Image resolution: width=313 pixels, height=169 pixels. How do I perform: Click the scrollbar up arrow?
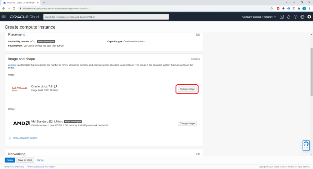(311, 34)
